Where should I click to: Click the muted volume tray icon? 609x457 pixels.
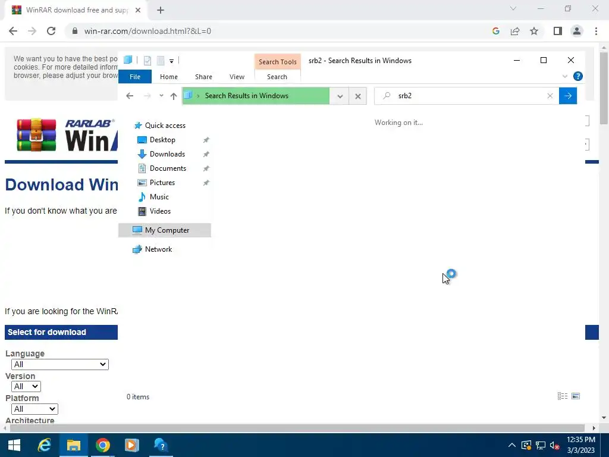(x=555, y=445)
